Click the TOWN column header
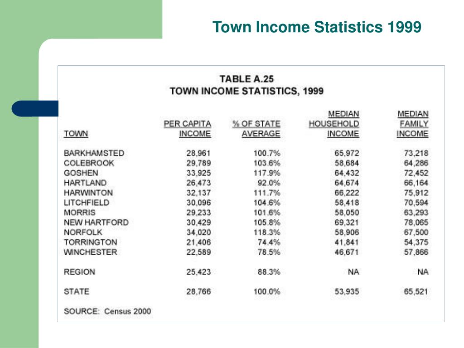This screenshot has width=464, height=348. coord(76,134)
